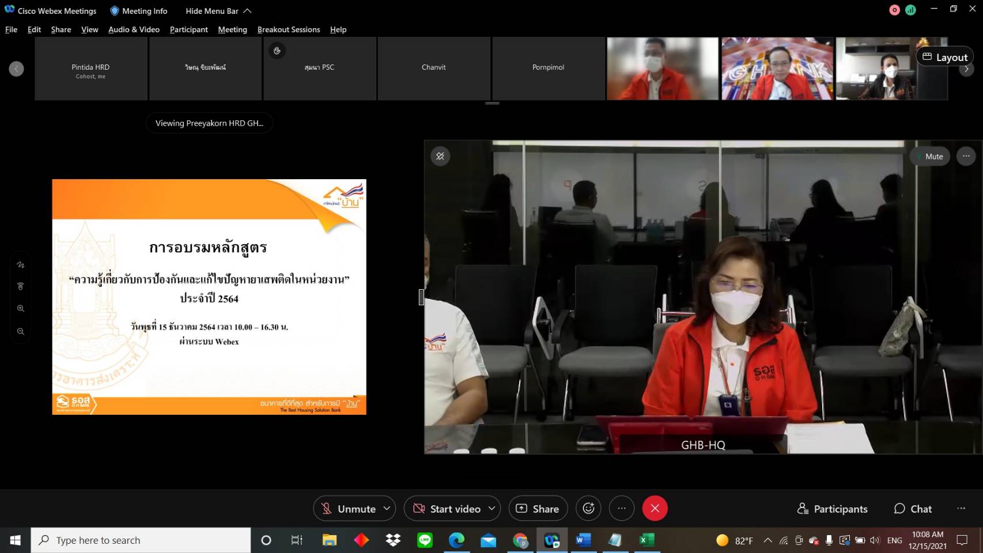The height and width of the screenshot is (553, 983).
Task: Click the Windows taskbar search box
Action: pyautogui.click(x=141, y=540)
